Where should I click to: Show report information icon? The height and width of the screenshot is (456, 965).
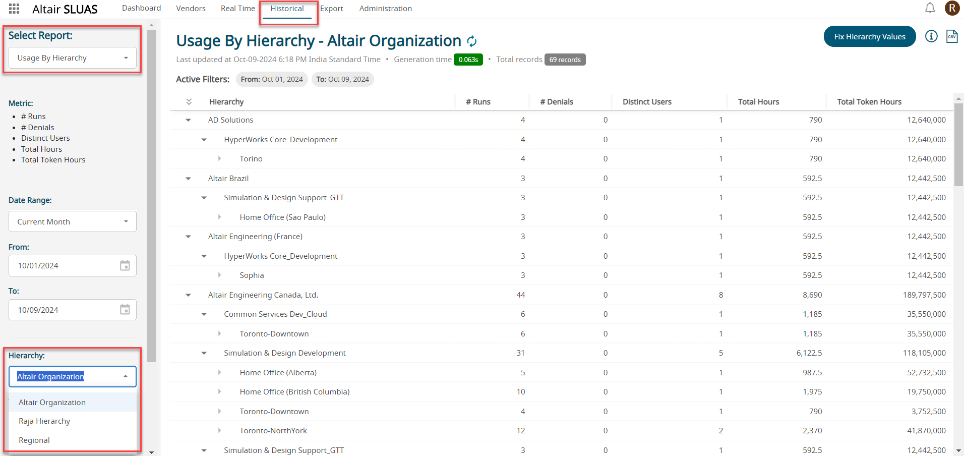tap(931, 36)
